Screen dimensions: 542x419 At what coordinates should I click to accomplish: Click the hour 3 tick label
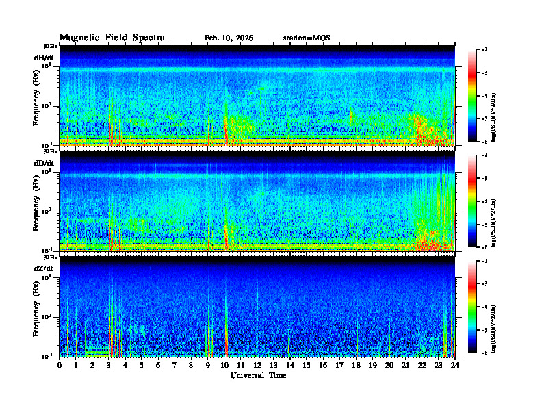[109, 366]
